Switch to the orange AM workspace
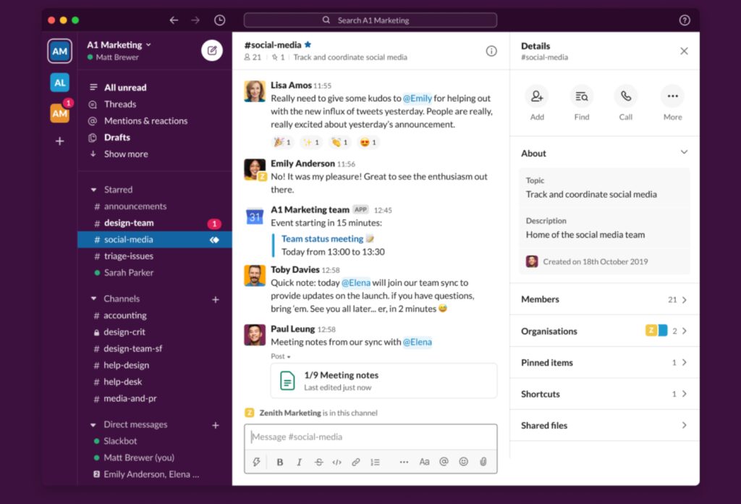Screen dimensions: 741x504 59,114
